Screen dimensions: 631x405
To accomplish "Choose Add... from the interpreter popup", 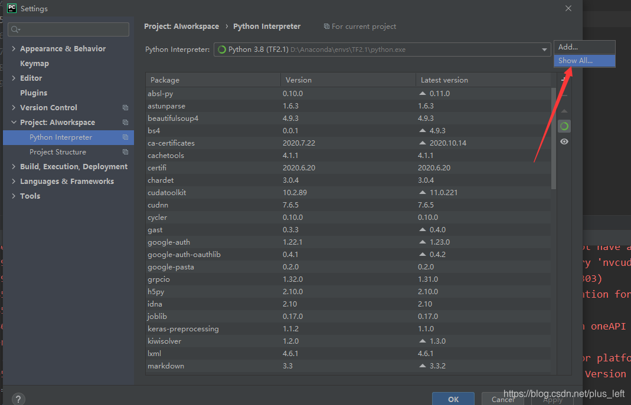I will (584, 47).
